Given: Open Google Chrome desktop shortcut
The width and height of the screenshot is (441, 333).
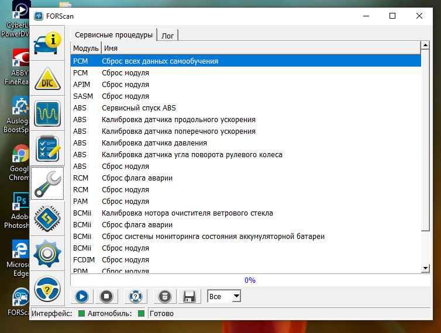Looking at the screenshot, I should (x=19, y=163).
